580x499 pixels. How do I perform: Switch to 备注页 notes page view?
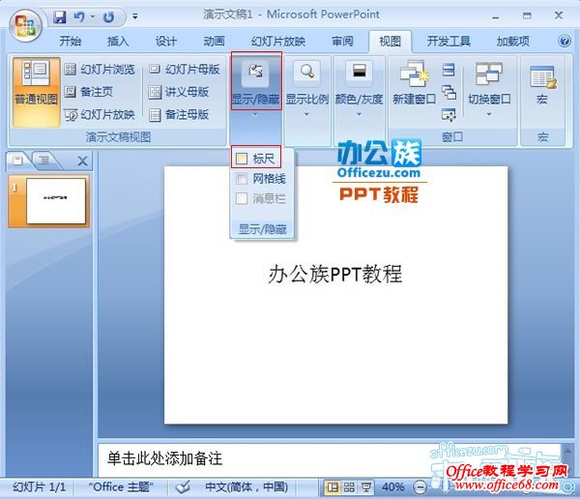(88, 92)
